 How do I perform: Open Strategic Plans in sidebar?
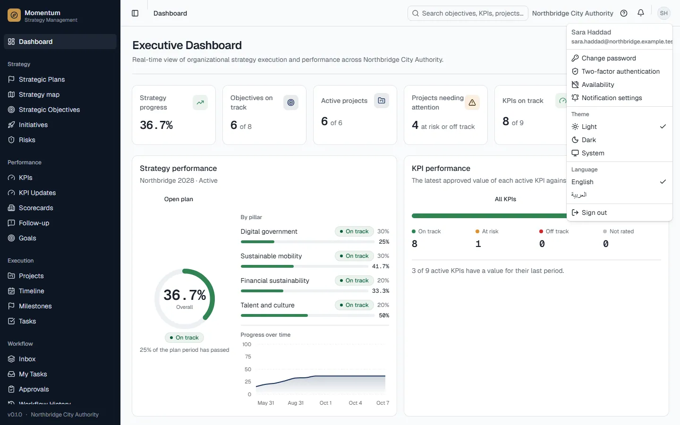coord(60,79)
